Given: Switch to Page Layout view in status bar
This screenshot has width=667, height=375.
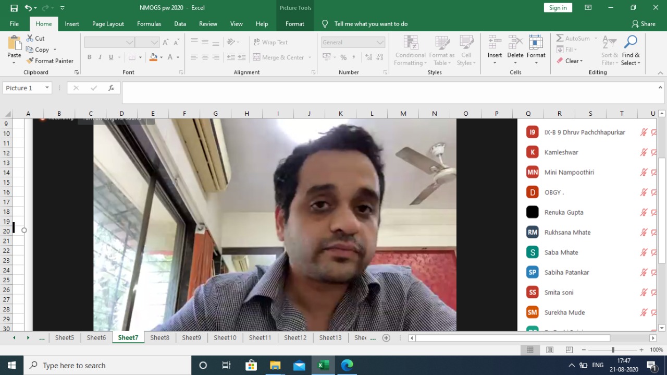Looking at the screenshot, I should click(550, 350).
